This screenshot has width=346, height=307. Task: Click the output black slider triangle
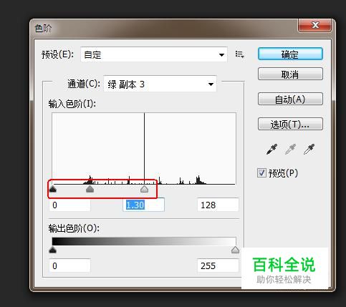click(52, 250)
